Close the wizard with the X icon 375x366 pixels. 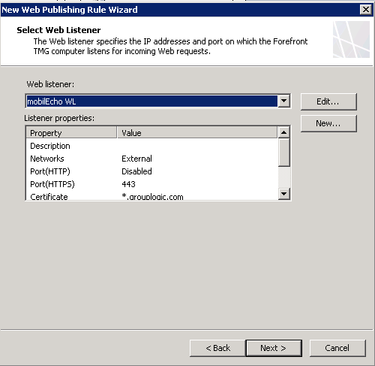[x=366, y=10]
